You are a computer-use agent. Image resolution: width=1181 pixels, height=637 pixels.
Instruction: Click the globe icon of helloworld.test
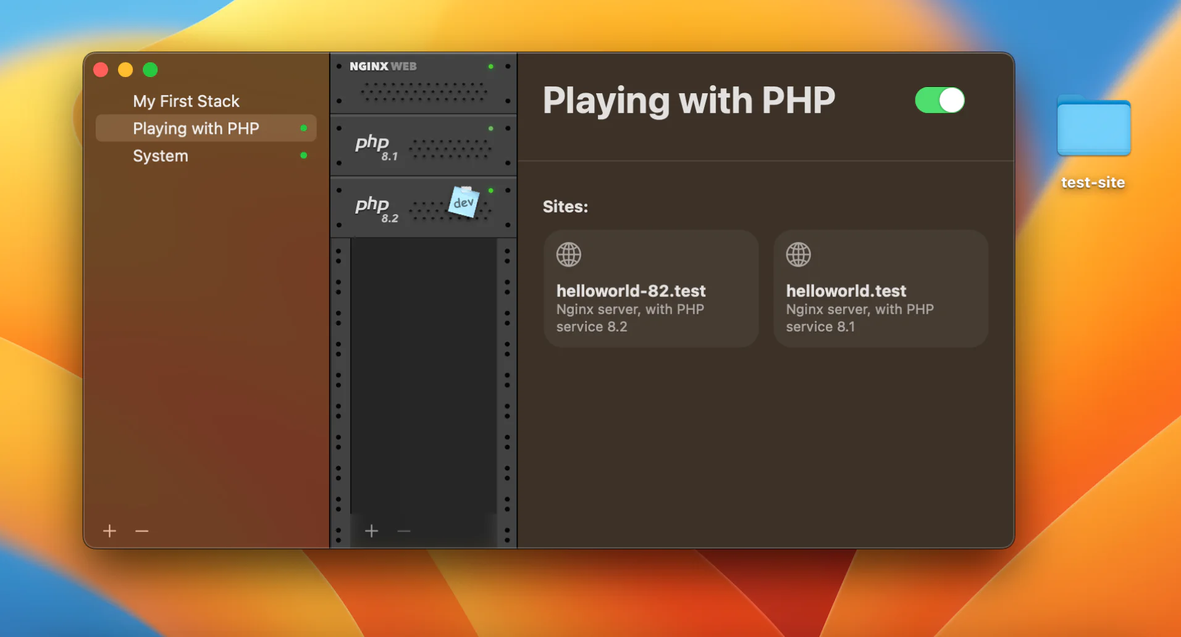point(798,254)
